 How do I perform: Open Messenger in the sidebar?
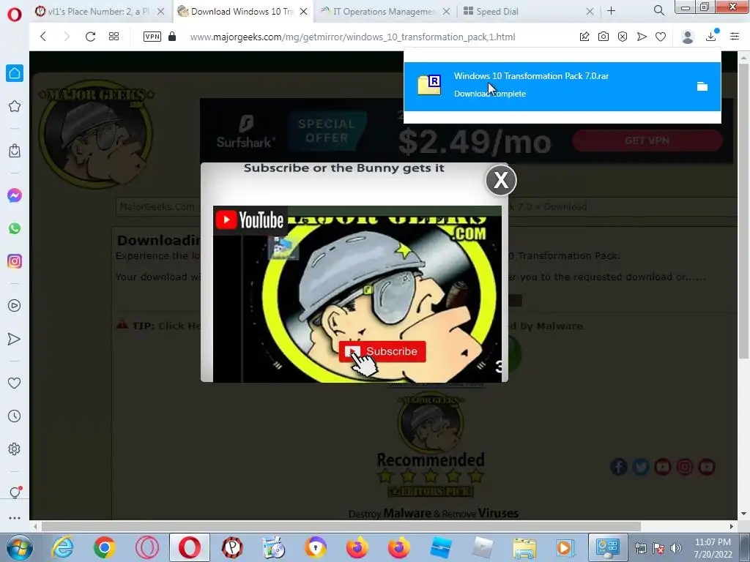pyautogui.click(x=15, y=195)
